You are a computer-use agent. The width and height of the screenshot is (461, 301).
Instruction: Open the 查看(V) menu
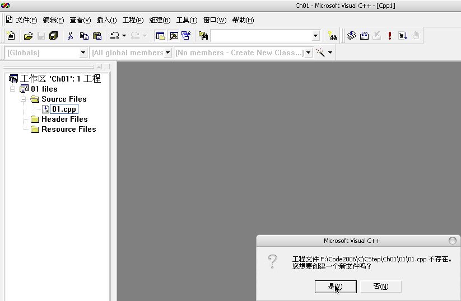coord(80,20)
